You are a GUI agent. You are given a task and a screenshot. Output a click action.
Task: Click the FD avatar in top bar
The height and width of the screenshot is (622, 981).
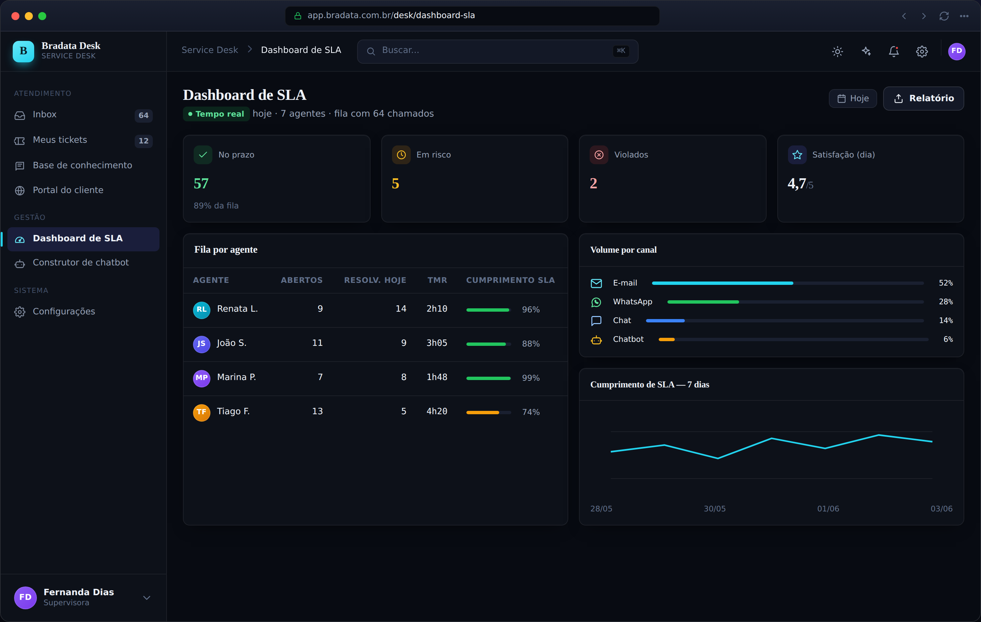point(957,51)
